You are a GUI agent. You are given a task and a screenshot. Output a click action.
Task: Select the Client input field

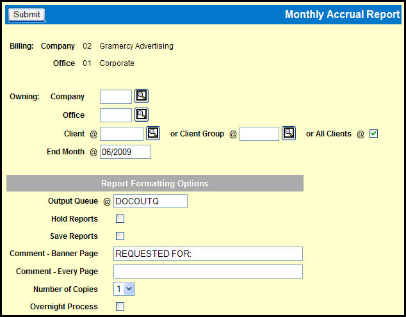coord(122,134)
